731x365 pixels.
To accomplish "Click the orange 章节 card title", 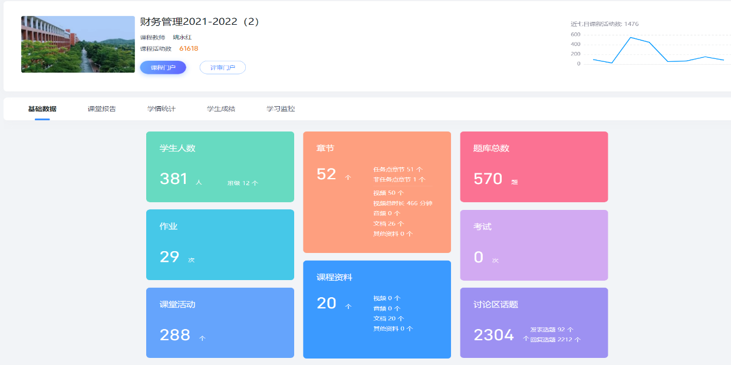I will 325,149.
